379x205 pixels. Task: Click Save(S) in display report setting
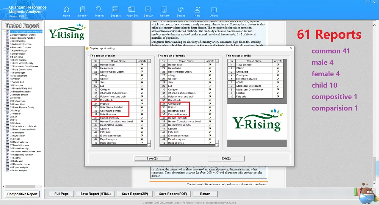pos(152,159)
